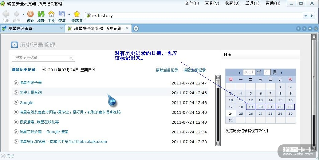319x160 pixels.
Task: Select July 1 in the calendar
Action: (280, 87)
